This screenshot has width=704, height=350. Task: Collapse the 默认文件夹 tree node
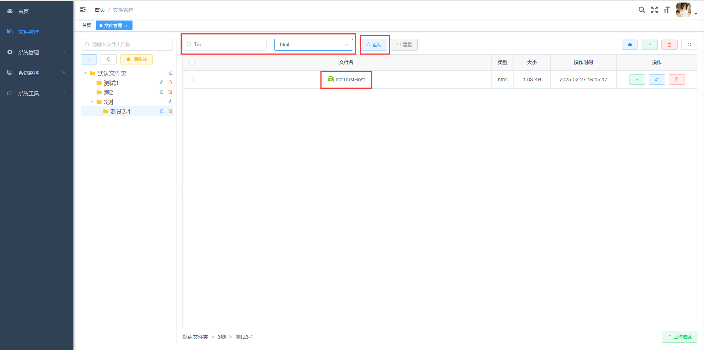click(86, 73)
